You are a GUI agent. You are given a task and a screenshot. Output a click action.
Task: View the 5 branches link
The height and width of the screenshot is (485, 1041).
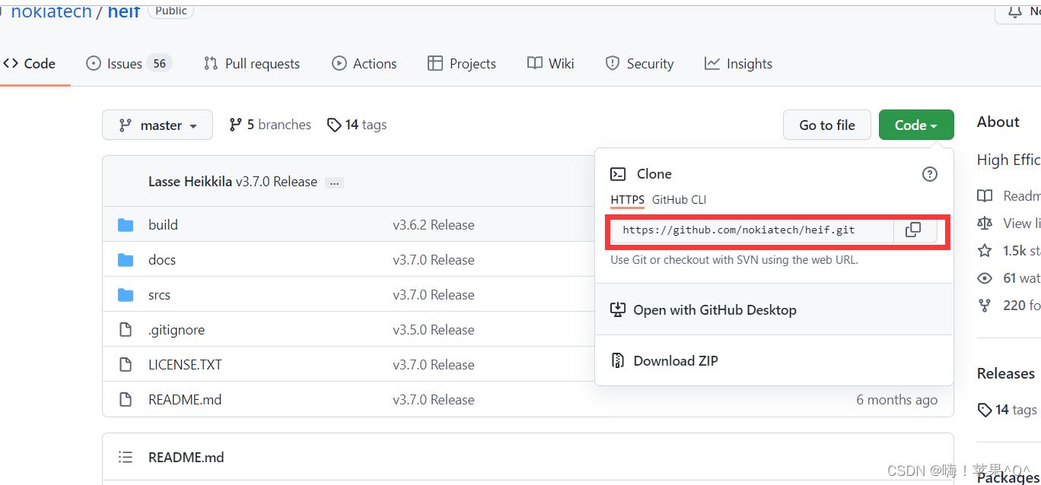pos(270,125)
